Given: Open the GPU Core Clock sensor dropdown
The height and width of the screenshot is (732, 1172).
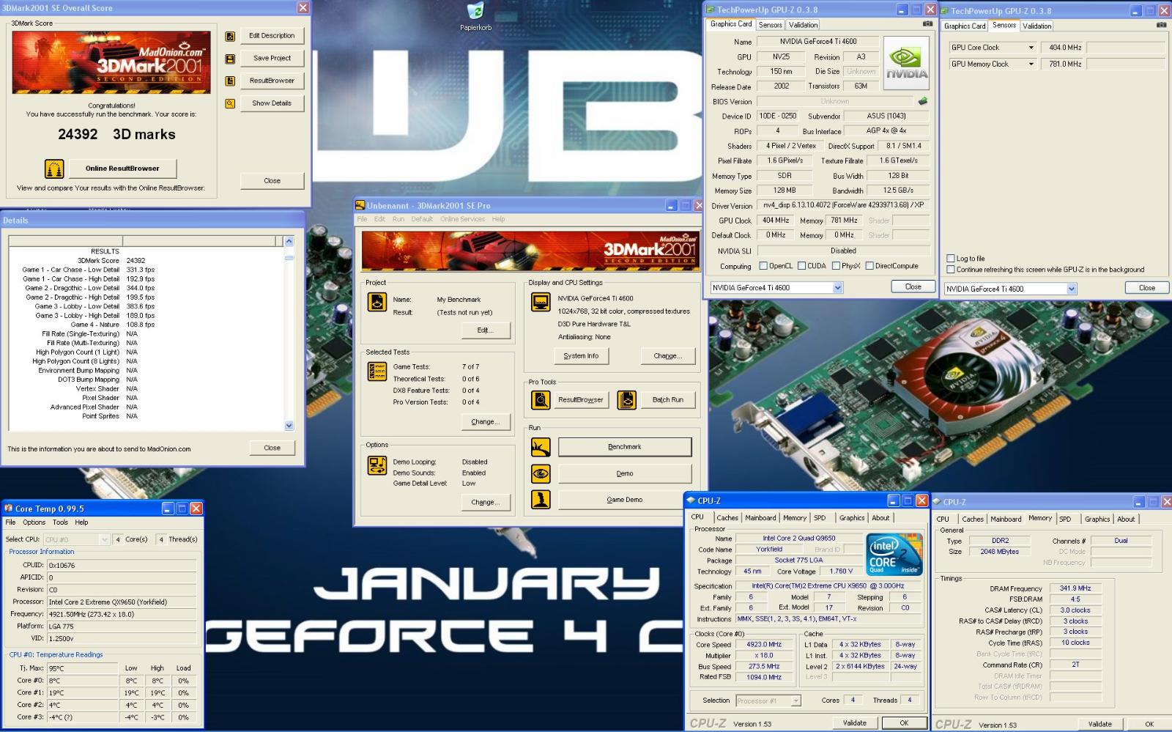Looking at the screenshot, I should 1031,48.
